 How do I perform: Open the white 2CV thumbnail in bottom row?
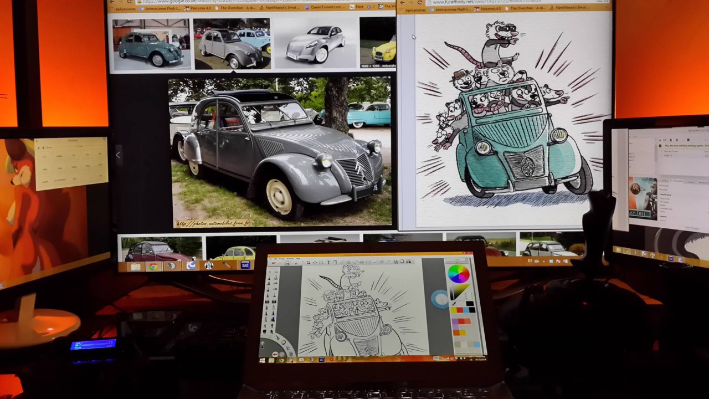click(x=551, y=244)
